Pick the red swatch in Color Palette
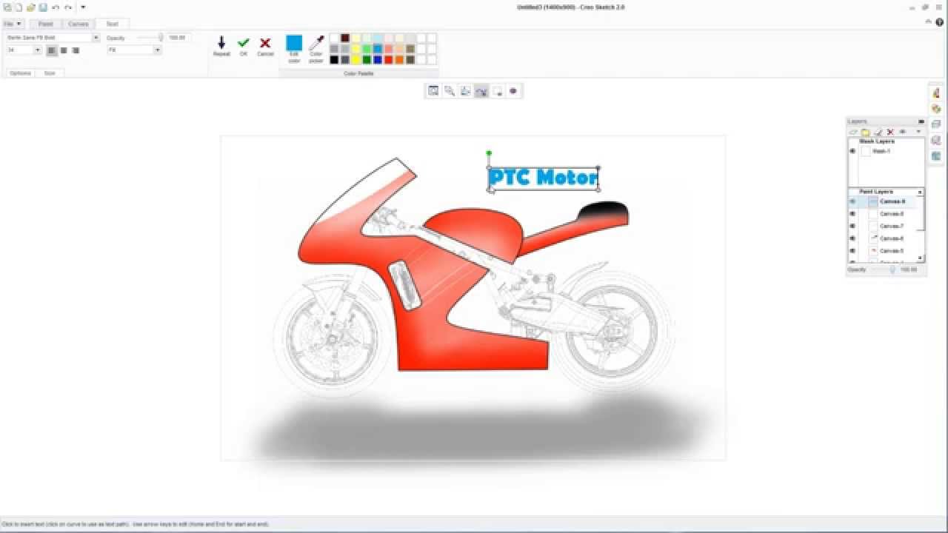The image size is (948, 533). click(389, 60)
